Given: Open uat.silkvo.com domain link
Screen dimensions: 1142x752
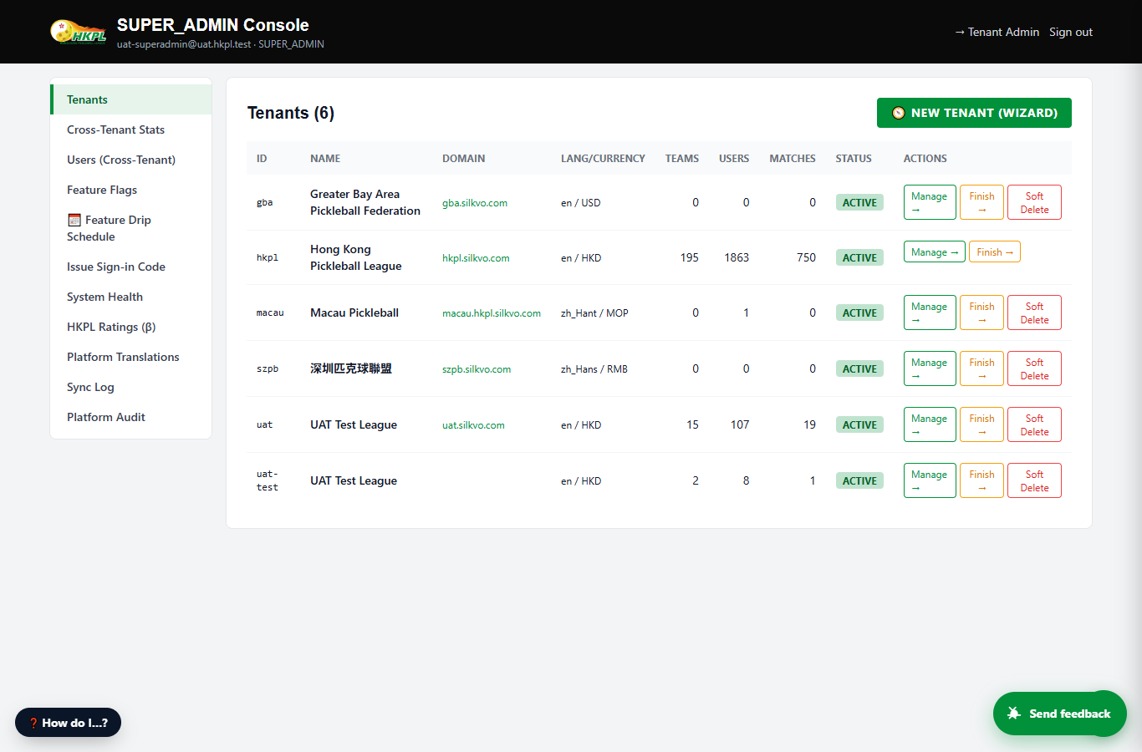Looking at the screenshot, I should coord(473,425).
